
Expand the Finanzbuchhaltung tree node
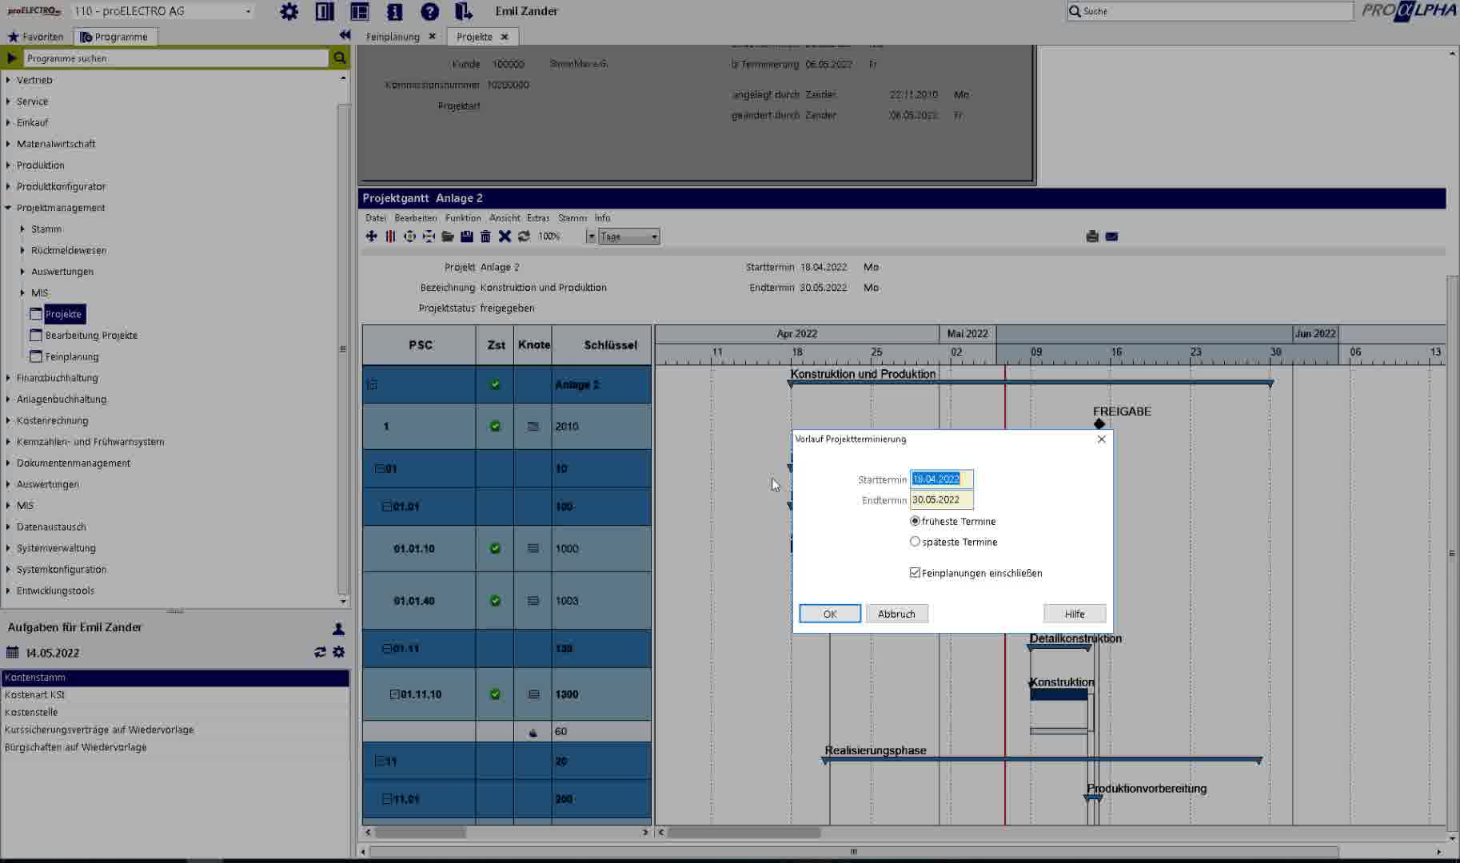tap(8, 378)
